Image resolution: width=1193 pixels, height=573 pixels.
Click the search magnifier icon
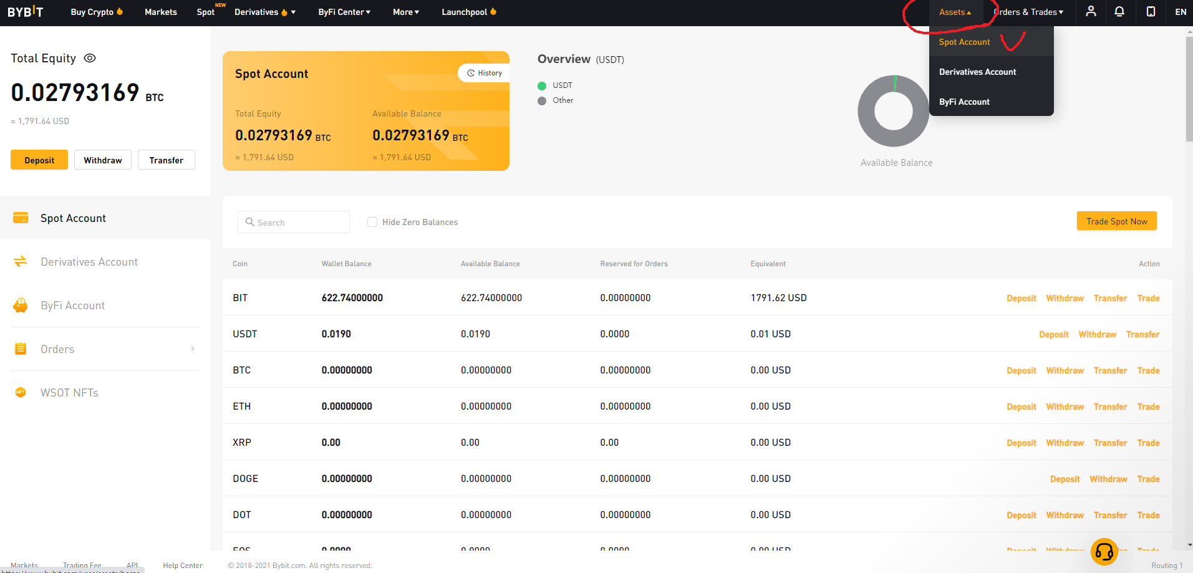click(x=249, y=222)
